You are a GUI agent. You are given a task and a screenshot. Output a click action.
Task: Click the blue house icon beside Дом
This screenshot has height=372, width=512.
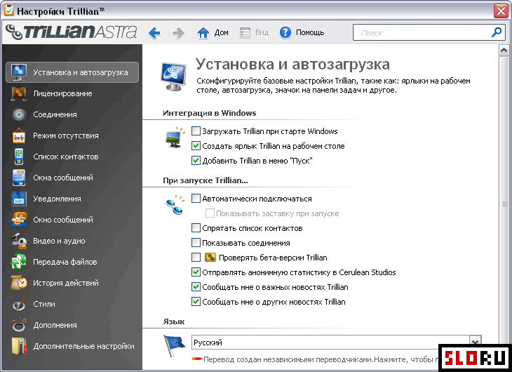(x=203, y=33)
